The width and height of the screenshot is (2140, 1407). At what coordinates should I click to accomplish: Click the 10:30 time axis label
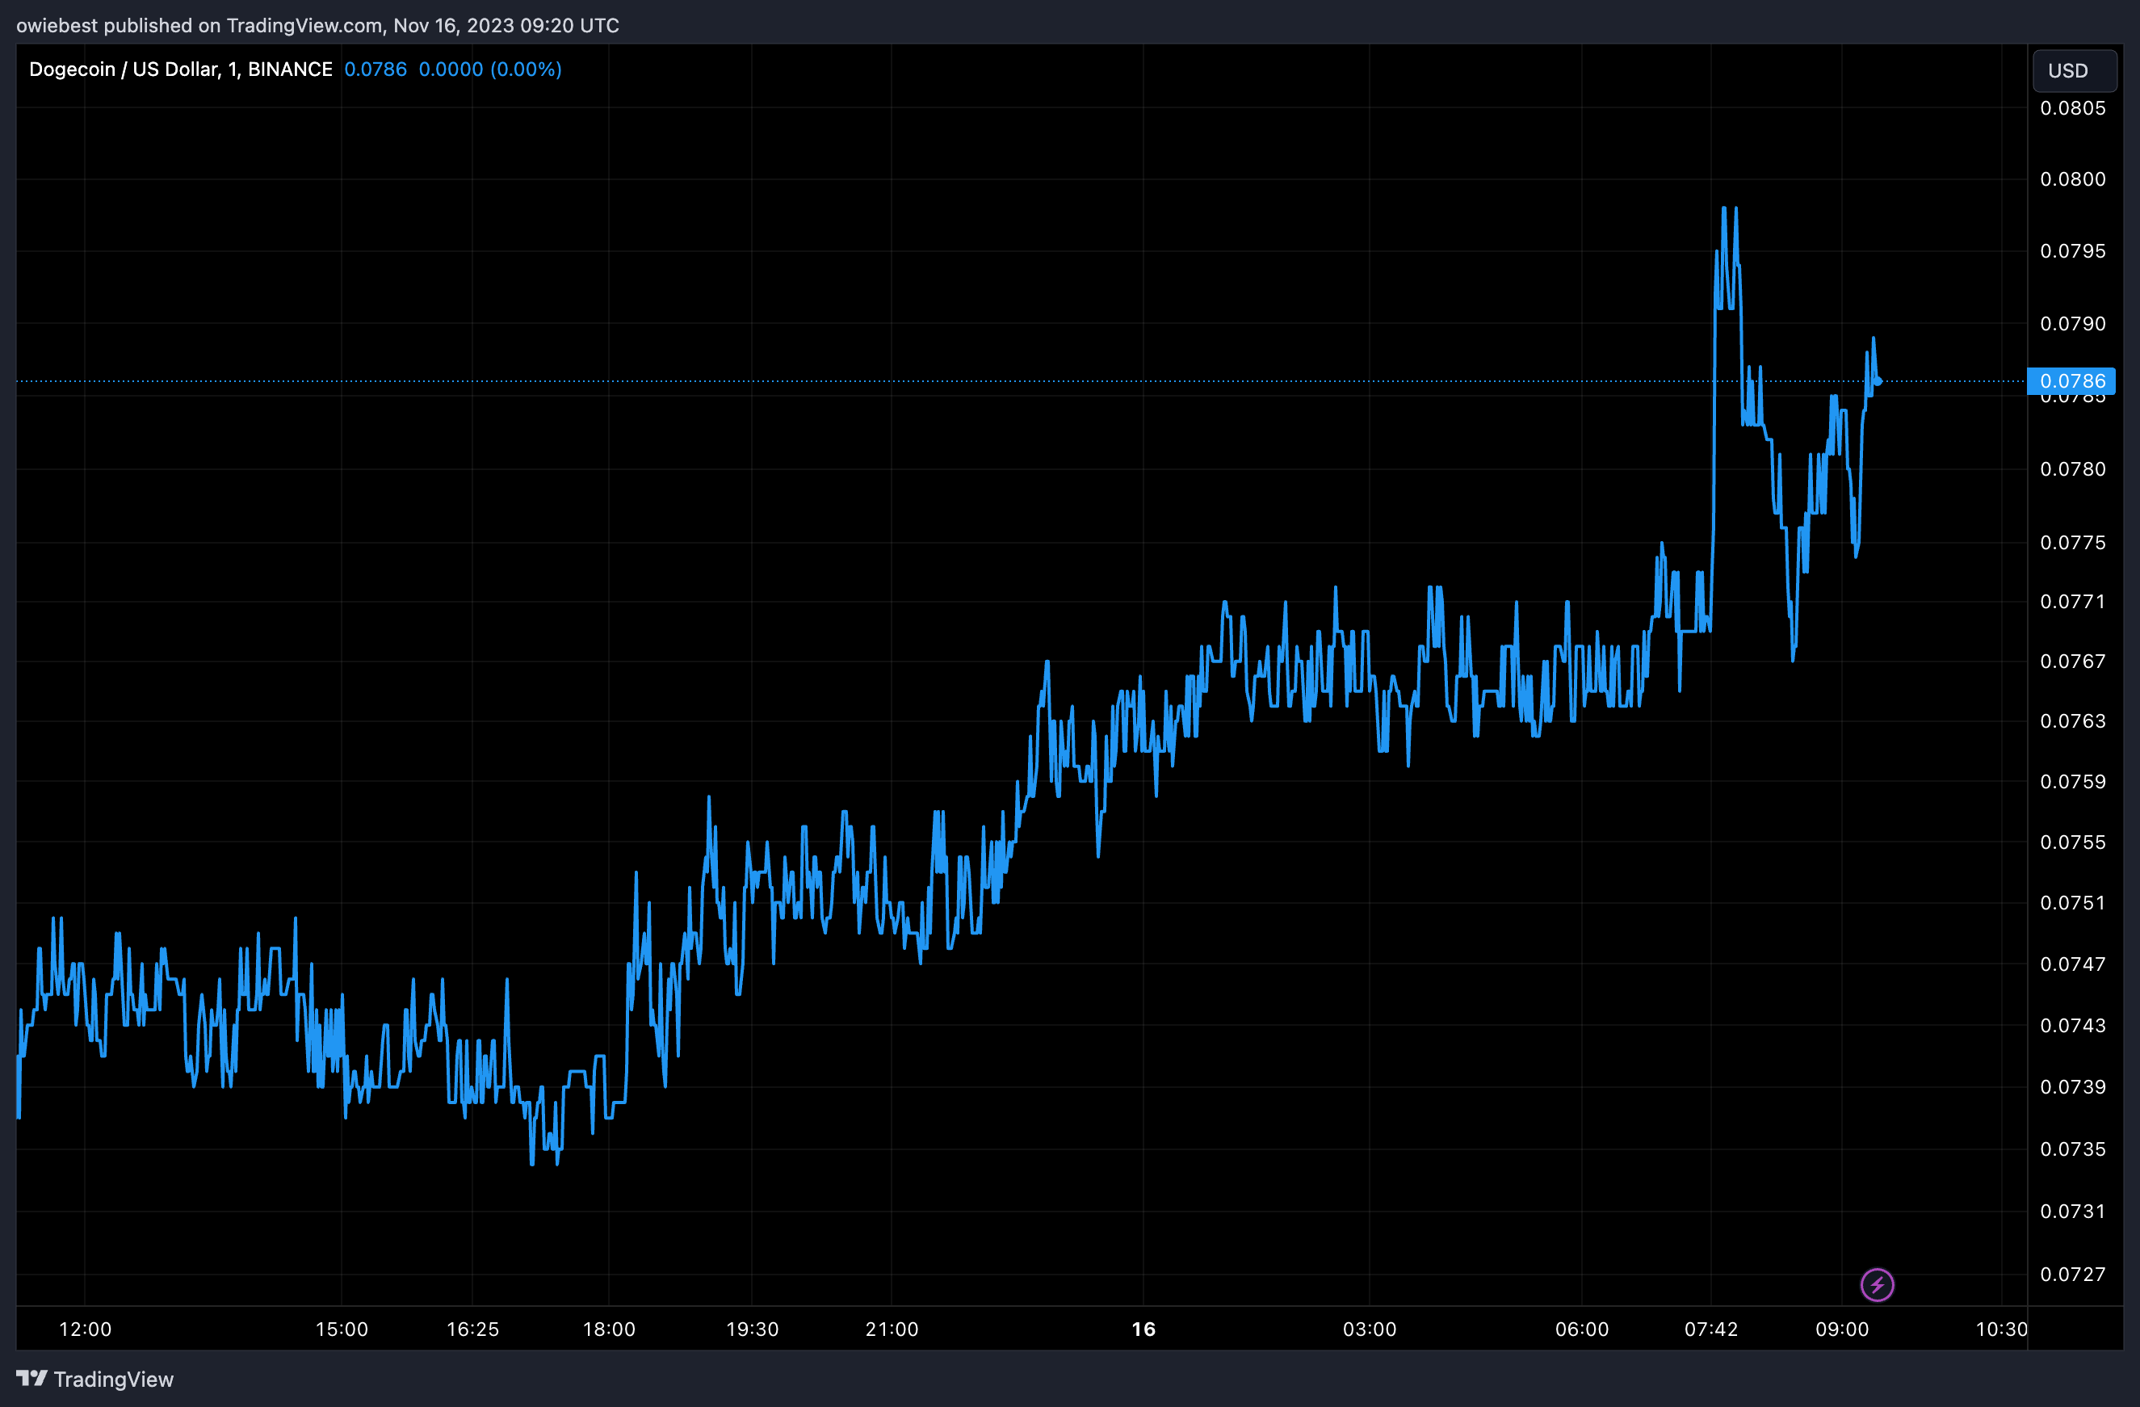point(2000,1329)
